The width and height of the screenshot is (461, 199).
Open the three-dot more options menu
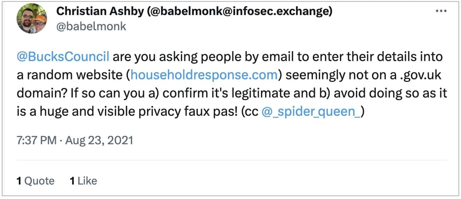click(x=441, y=11)
